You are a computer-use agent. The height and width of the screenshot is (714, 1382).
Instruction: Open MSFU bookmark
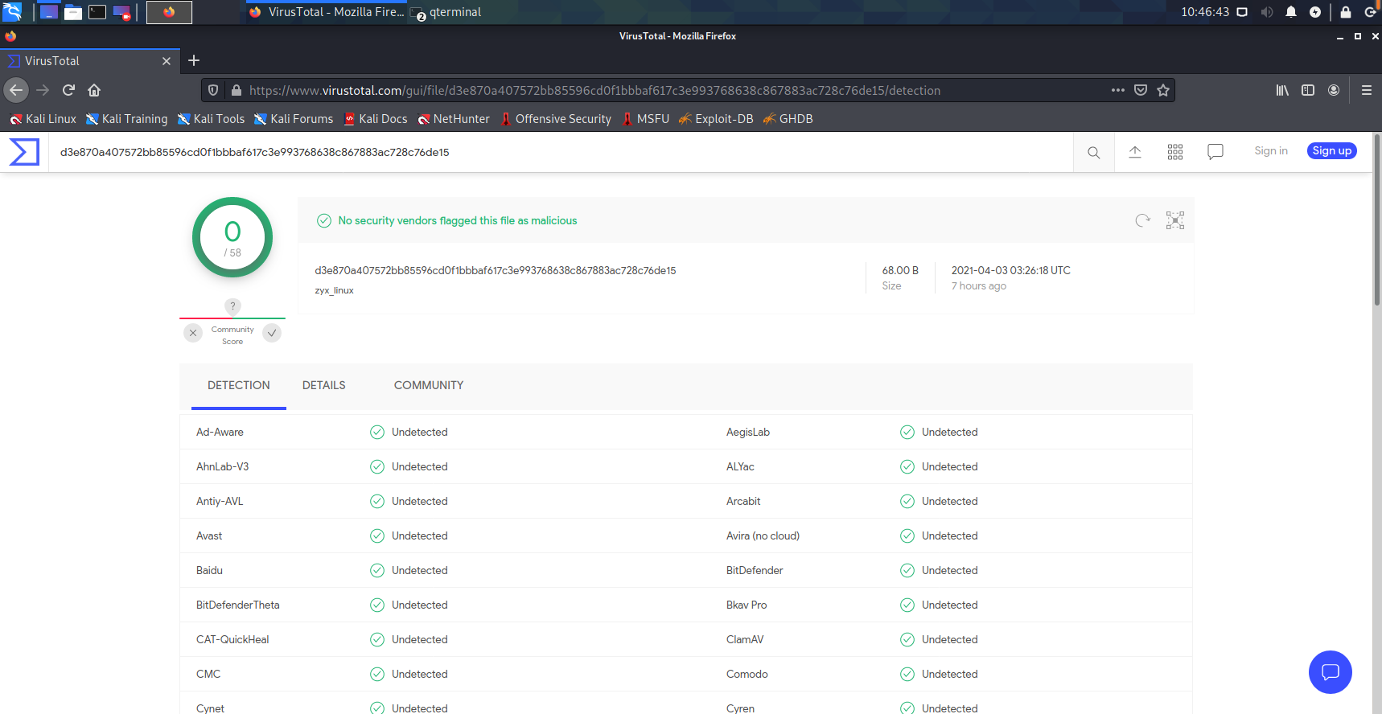pyautogui.click(x=646, y=119)
